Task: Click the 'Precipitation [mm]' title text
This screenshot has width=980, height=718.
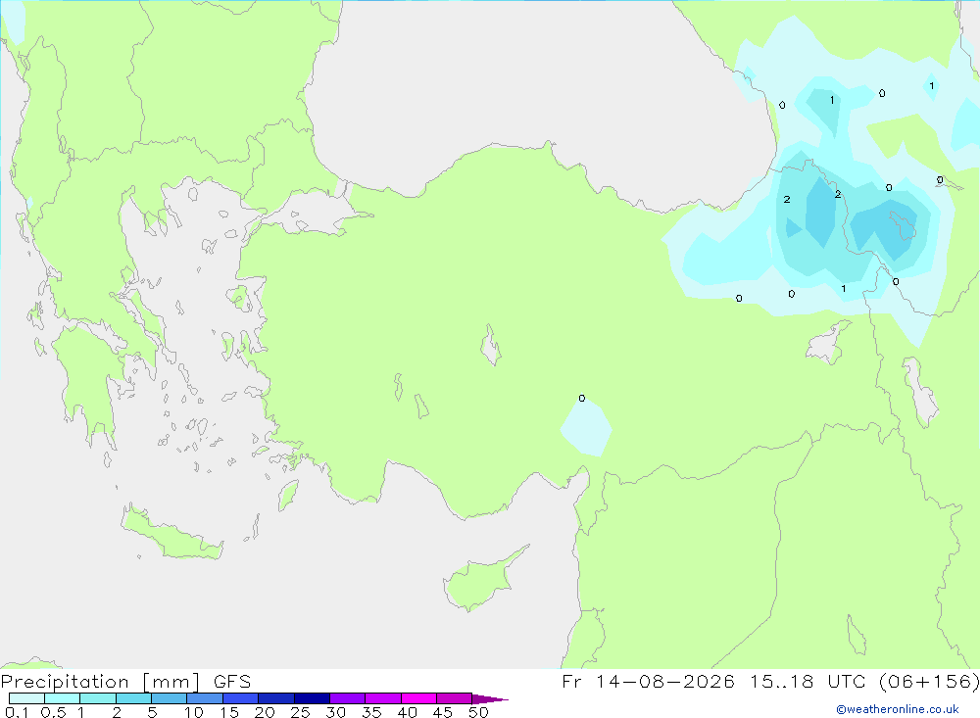Action: (100, 681)
